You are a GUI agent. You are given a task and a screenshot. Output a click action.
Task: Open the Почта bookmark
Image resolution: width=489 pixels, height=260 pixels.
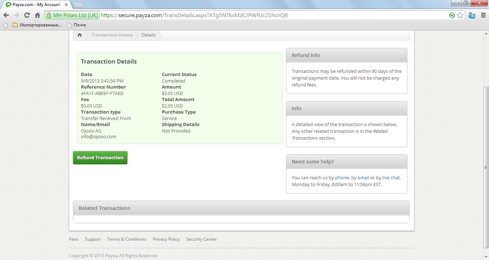click(77, 25)
